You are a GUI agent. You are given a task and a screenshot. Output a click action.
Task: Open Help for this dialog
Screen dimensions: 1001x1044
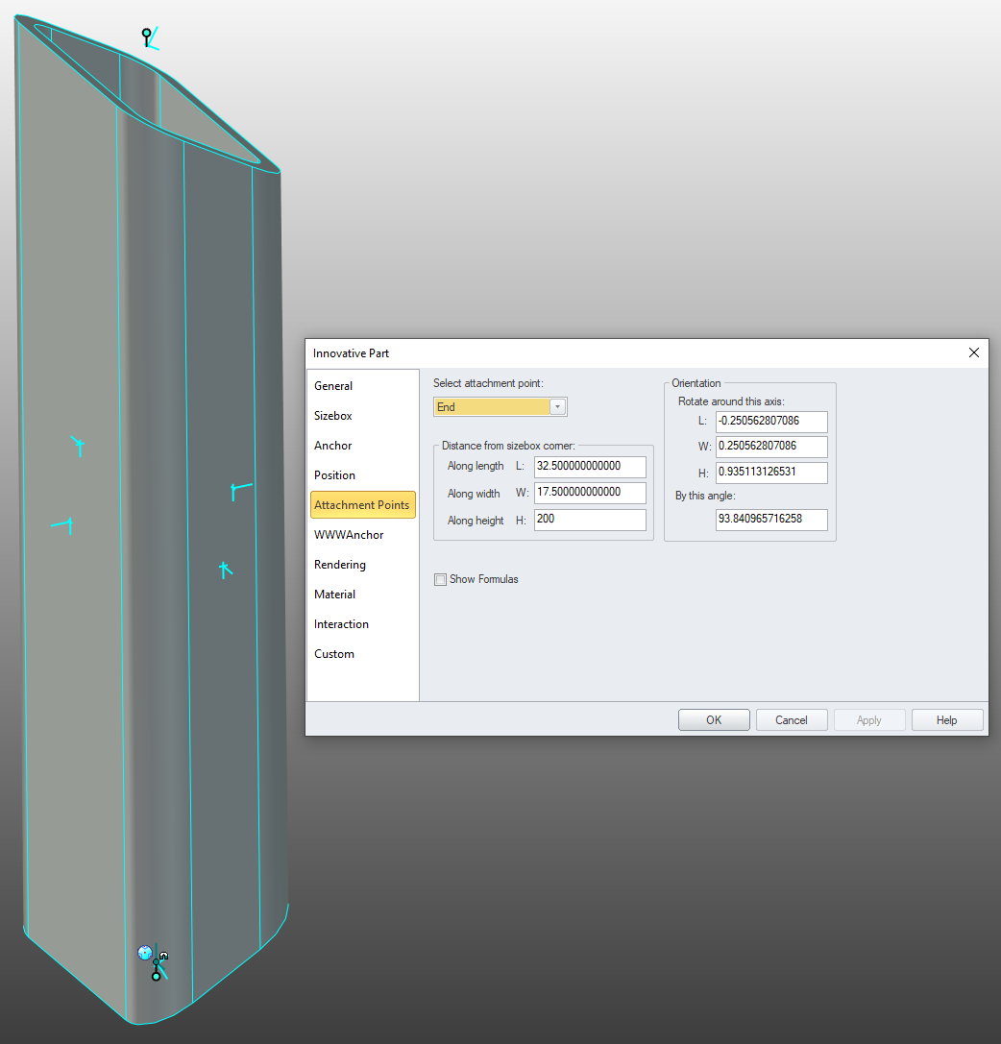click(947, 719)
